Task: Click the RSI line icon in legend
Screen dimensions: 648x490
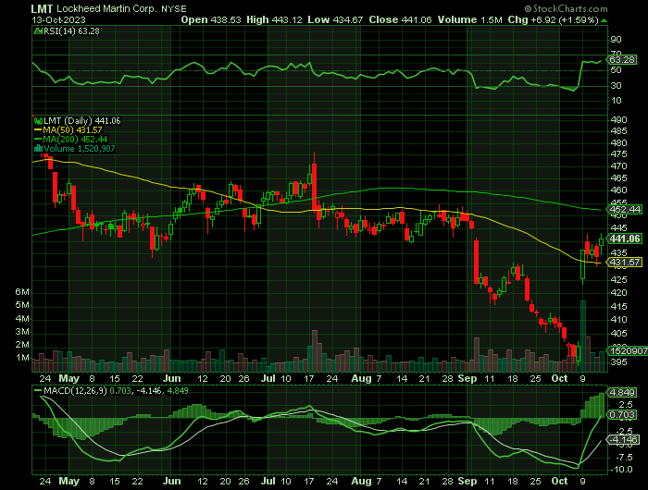Action: [x=39, y=31]
